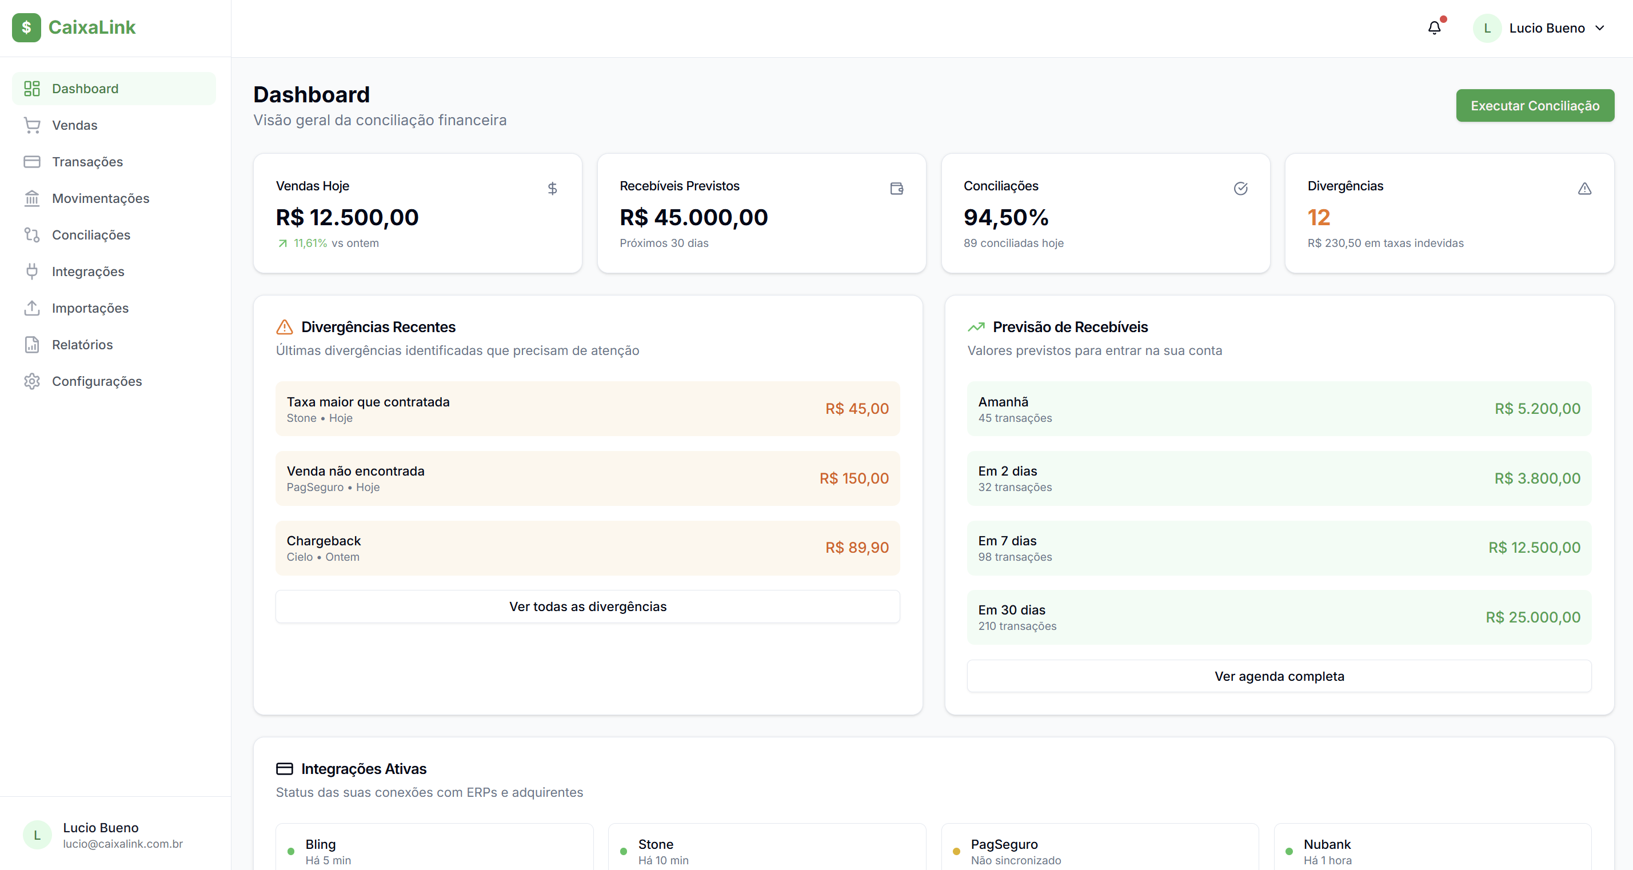
Task: Click the Divergências warning triangle icon
Action: pyautogui.click(x=1585, y=188)
